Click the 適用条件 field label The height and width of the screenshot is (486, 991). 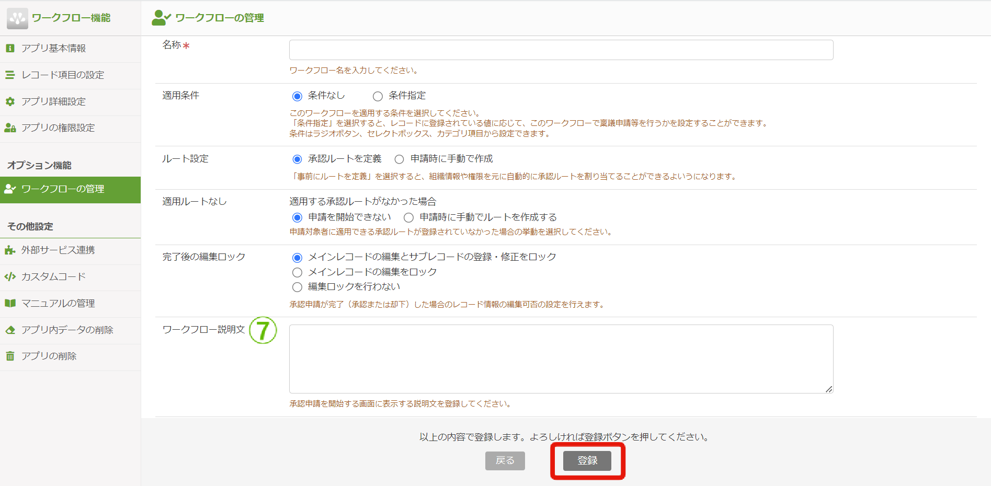pos(180,95)
